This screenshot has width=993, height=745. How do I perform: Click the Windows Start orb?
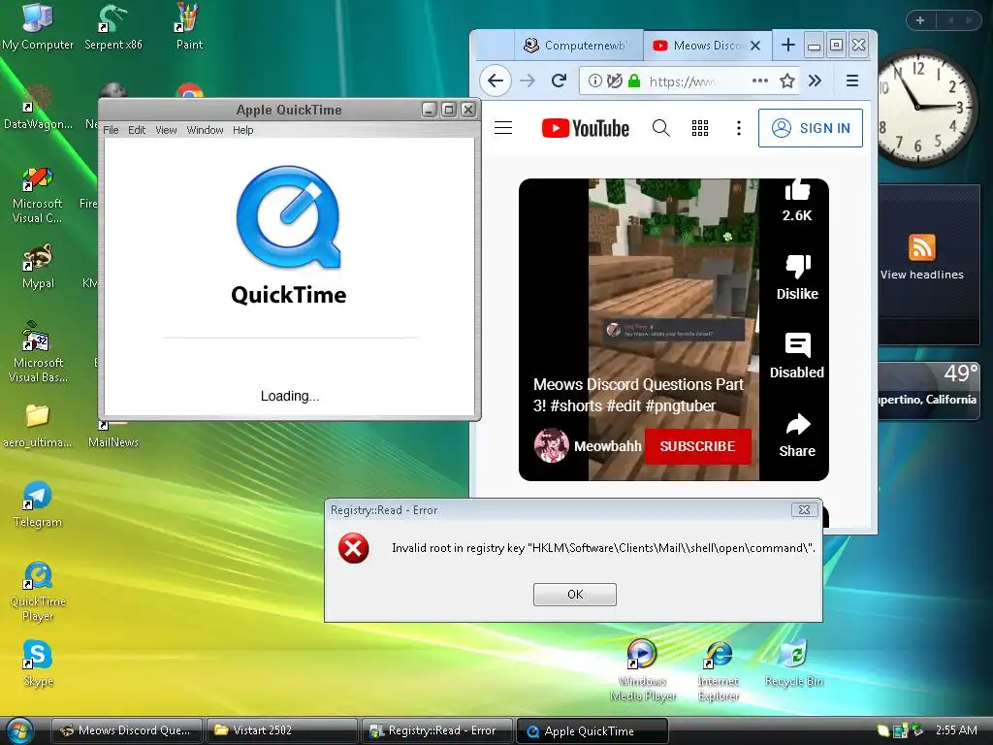pyautogui.click(x=19, y=730)
